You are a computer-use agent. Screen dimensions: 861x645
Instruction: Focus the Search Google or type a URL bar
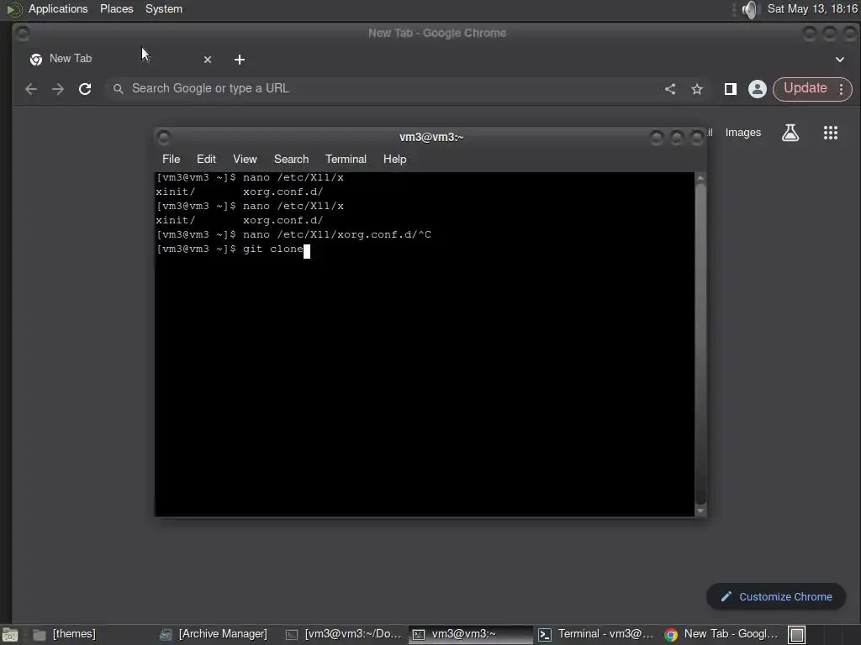click(384, 88)
